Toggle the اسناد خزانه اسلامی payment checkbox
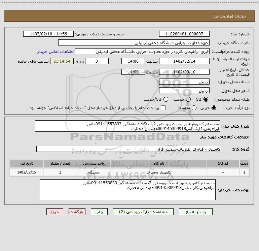 point(163,108)
